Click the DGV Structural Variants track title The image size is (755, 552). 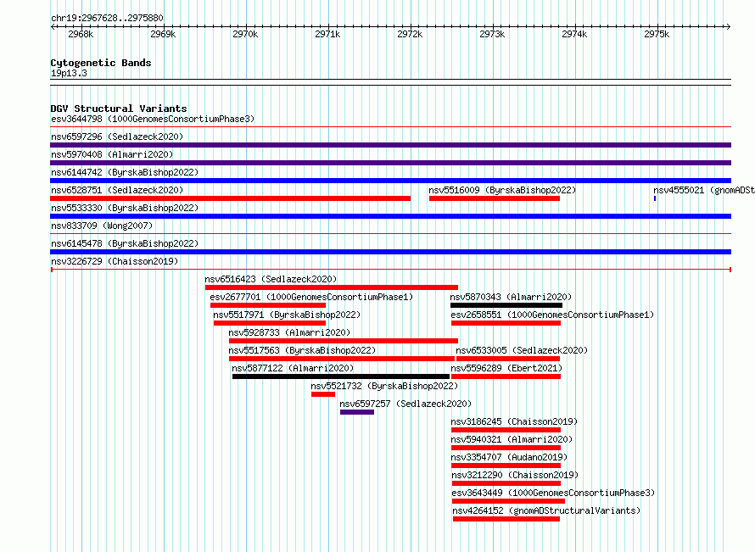119,109
